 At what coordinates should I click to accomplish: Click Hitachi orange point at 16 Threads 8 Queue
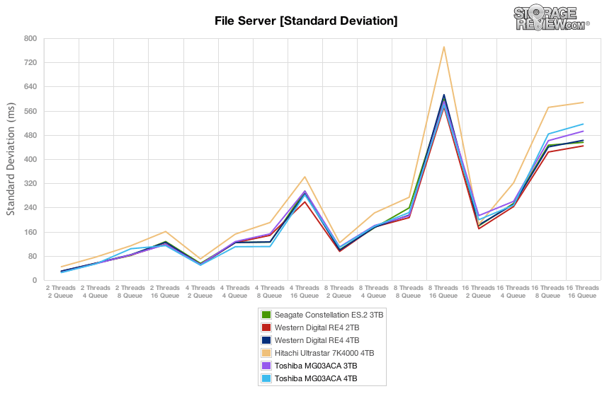tap(548, 107)
